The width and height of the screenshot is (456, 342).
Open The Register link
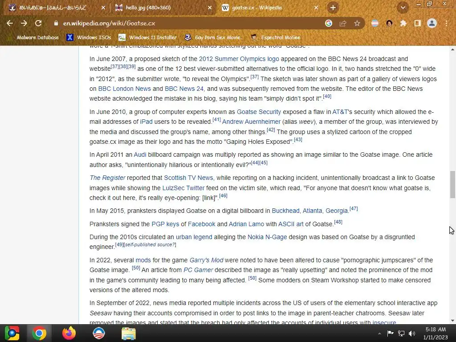[x=107, y=178]
